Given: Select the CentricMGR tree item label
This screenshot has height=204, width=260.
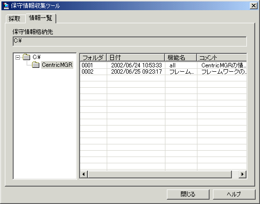Looking at the screenshot, I should coord(57,65).
